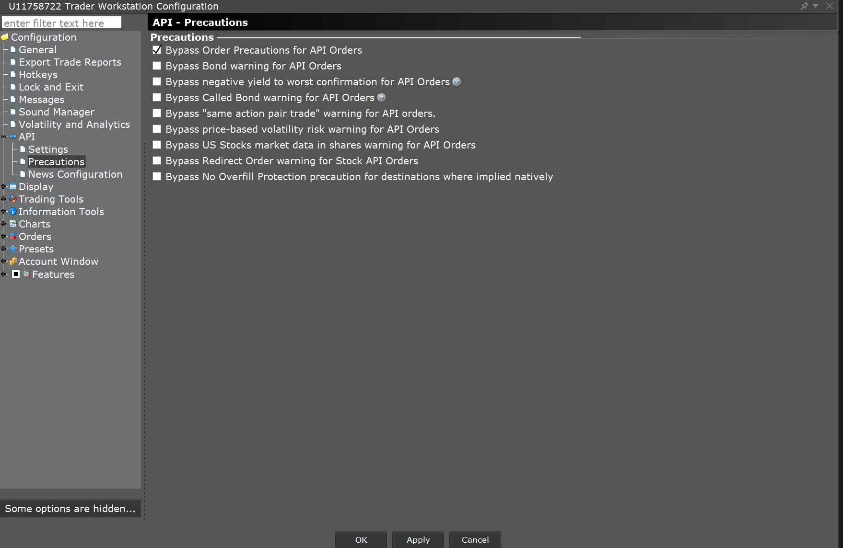Open the title bar dropdown arrow menu
Screen dimensions: 843x548
pos(816,6)
